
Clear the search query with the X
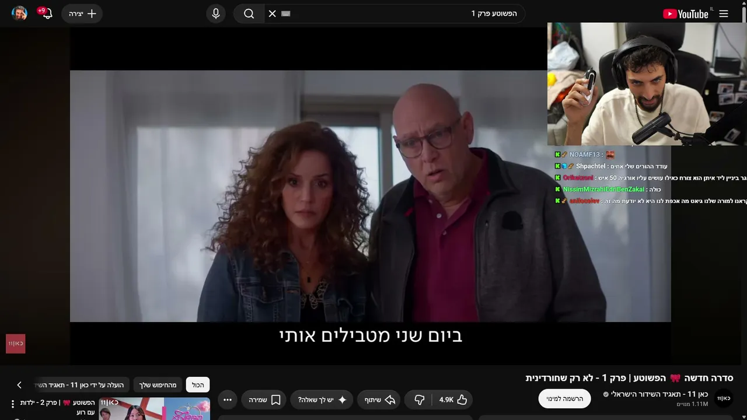click(272, 13)
